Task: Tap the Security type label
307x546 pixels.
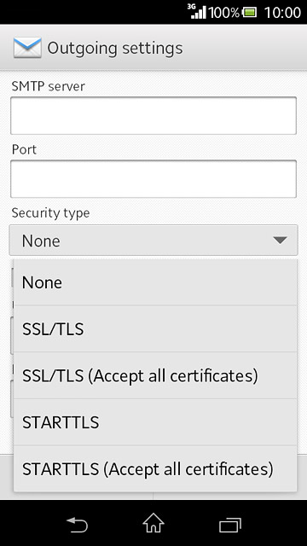Action: click(x=50, y=212)
